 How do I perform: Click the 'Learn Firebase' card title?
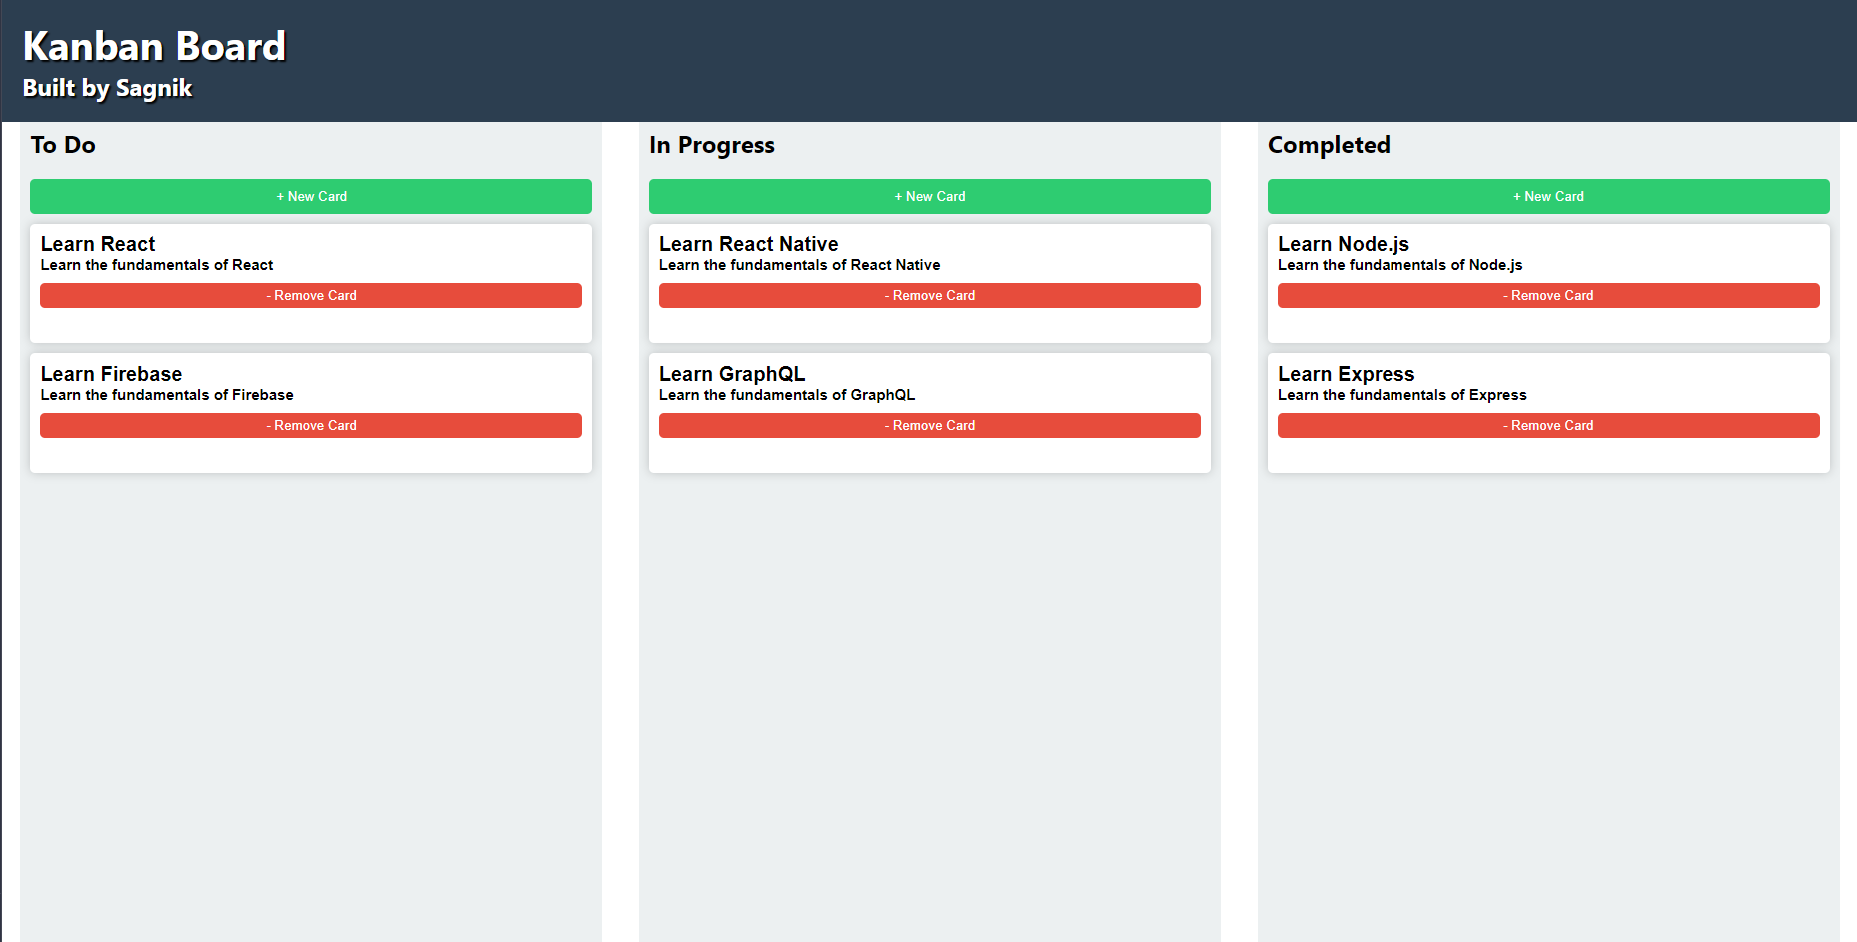click(x=111, y=374)
